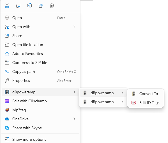The height and width of the screenshot is (143, 168).
Task: Click the Cut scissors icon
Action: 7,6
